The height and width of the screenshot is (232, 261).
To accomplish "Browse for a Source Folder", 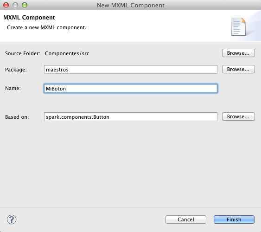I will click(238, 53).
